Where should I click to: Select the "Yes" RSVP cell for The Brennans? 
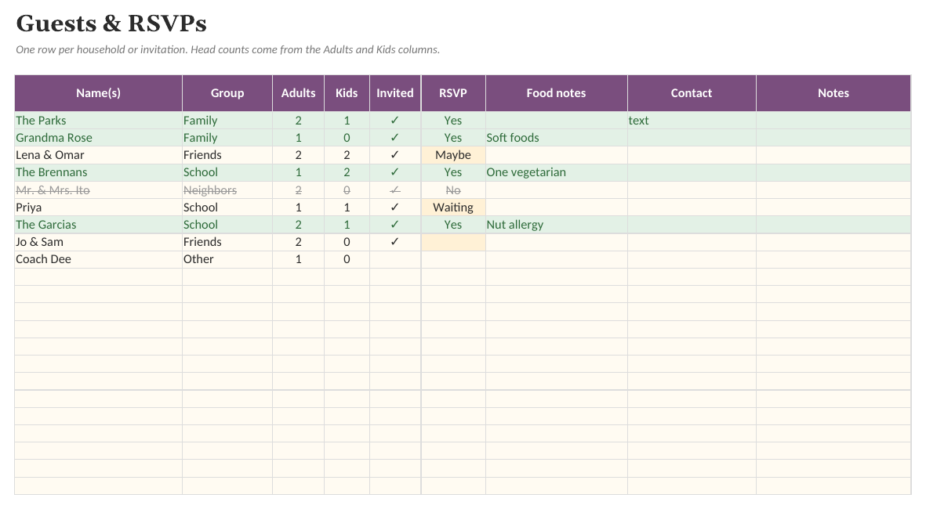(x=453, y=172)
